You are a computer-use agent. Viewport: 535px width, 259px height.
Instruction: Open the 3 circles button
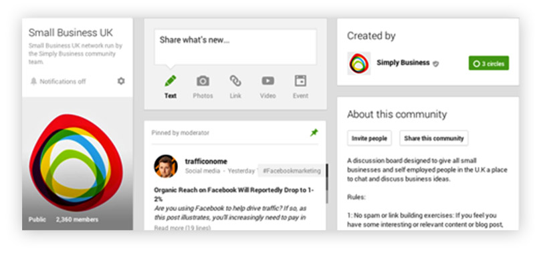489,63
